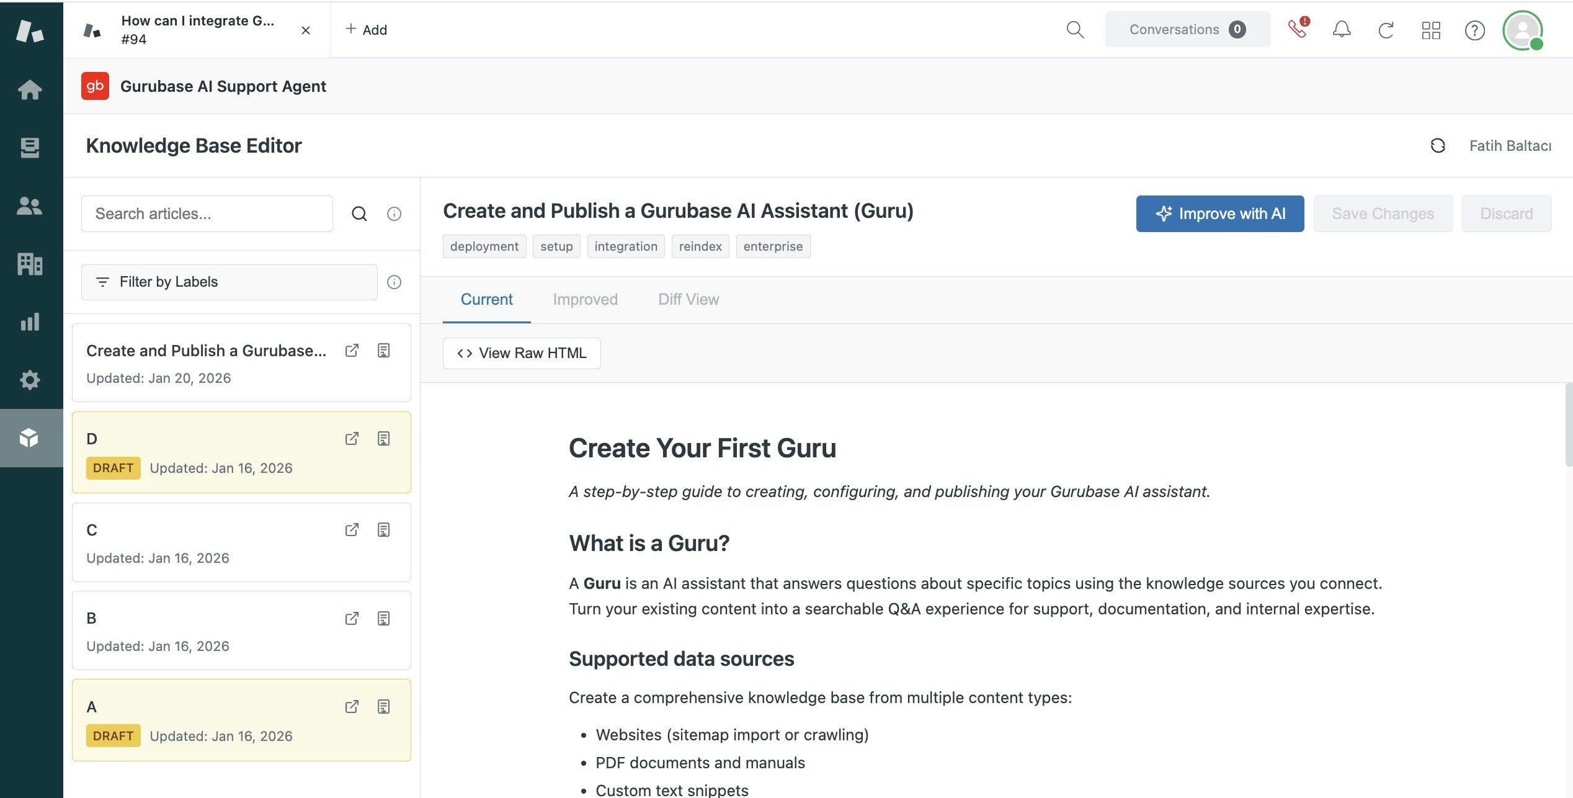
Task: View Reports via the bar chart icon
Action: click(30, 321)
